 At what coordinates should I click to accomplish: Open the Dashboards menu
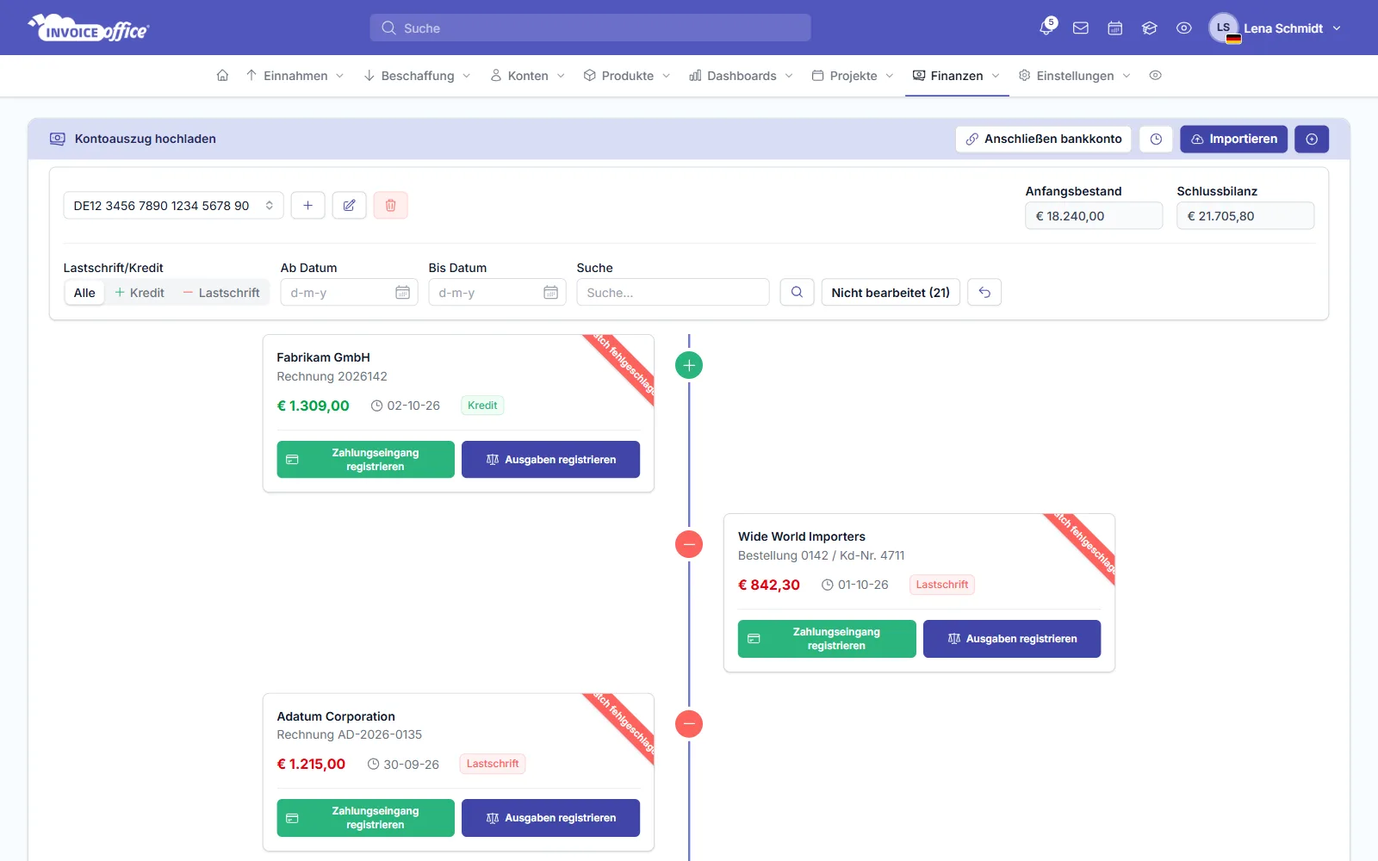point(741,76)
